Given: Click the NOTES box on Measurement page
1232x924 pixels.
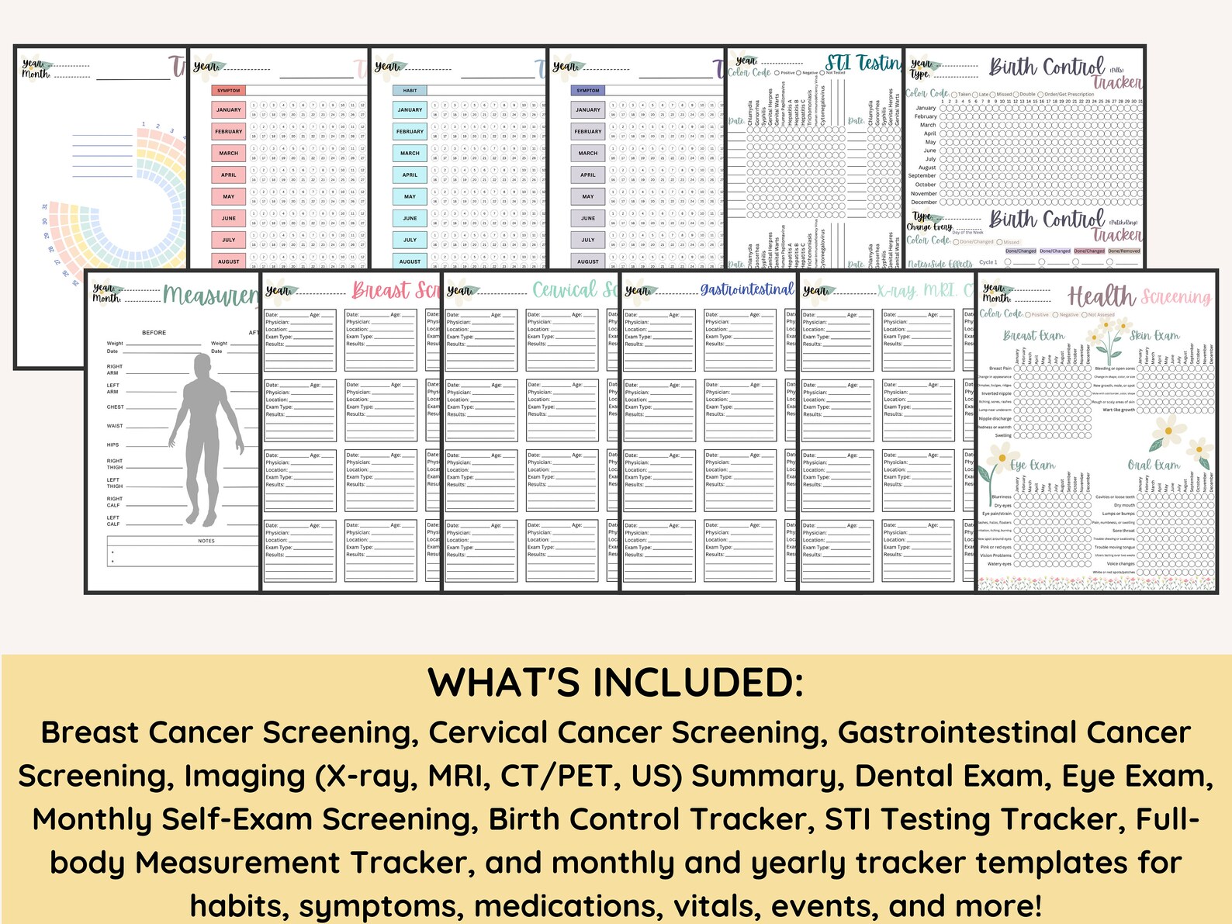Looking at the screenshot, I should pos(185,552).
